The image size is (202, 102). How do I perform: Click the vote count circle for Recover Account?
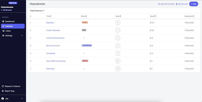point(118,46)
